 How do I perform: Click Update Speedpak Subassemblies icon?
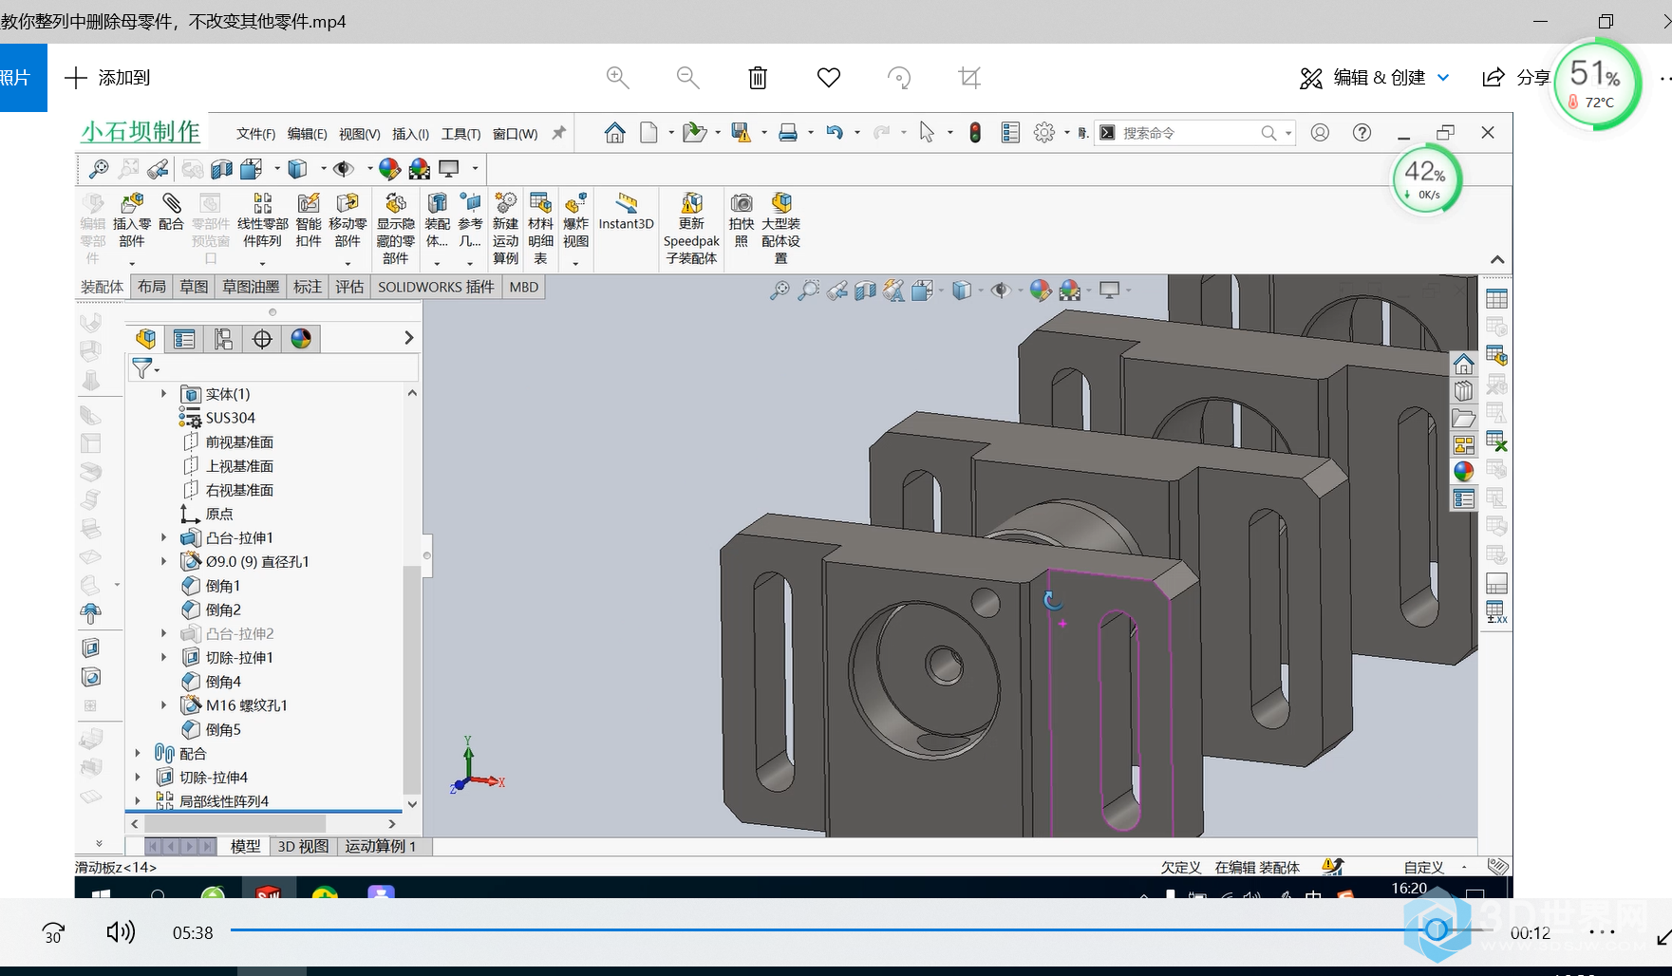[x=691, y=203]
